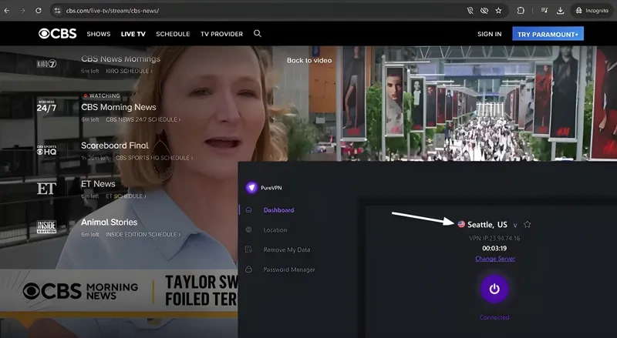Bookmark this page with the star icon
The image size is (617, 338).
[499, 11]
